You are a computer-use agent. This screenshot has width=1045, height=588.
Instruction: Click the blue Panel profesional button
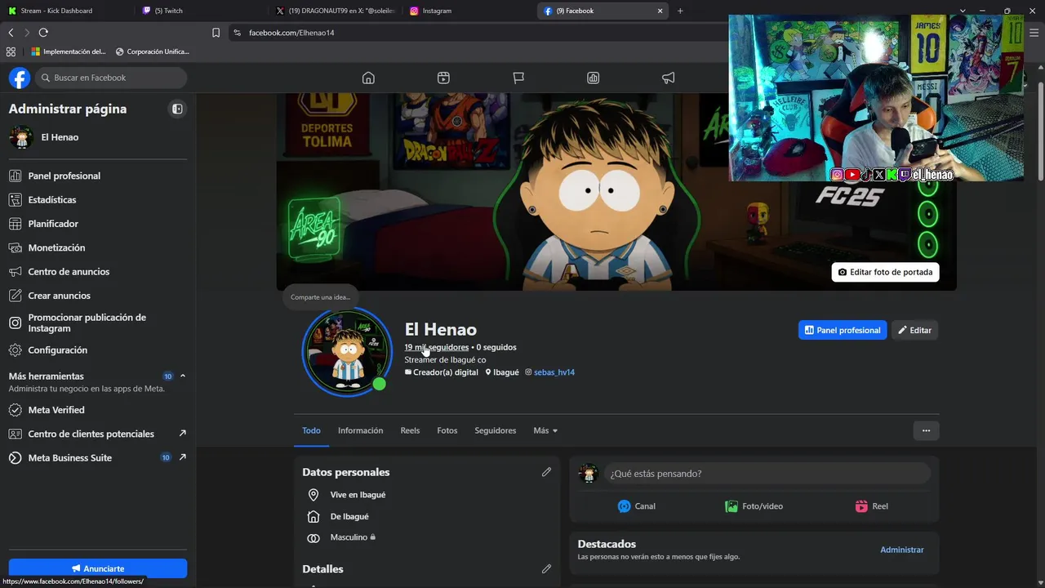(843, 330)
